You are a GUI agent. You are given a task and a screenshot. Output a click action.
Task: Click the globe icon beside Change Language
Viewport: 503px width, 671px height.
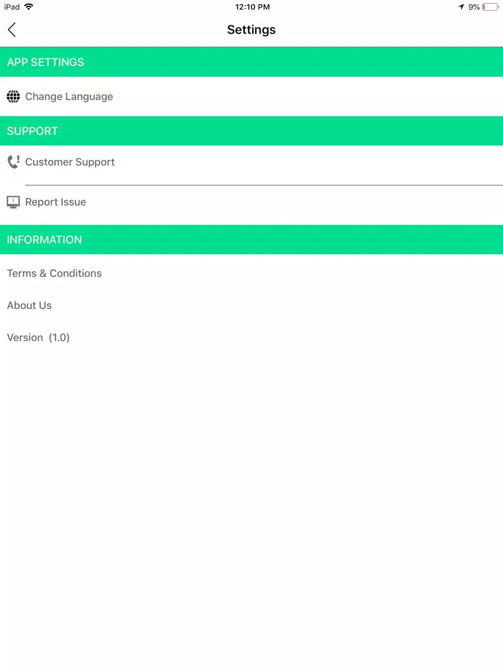(13, 96)
